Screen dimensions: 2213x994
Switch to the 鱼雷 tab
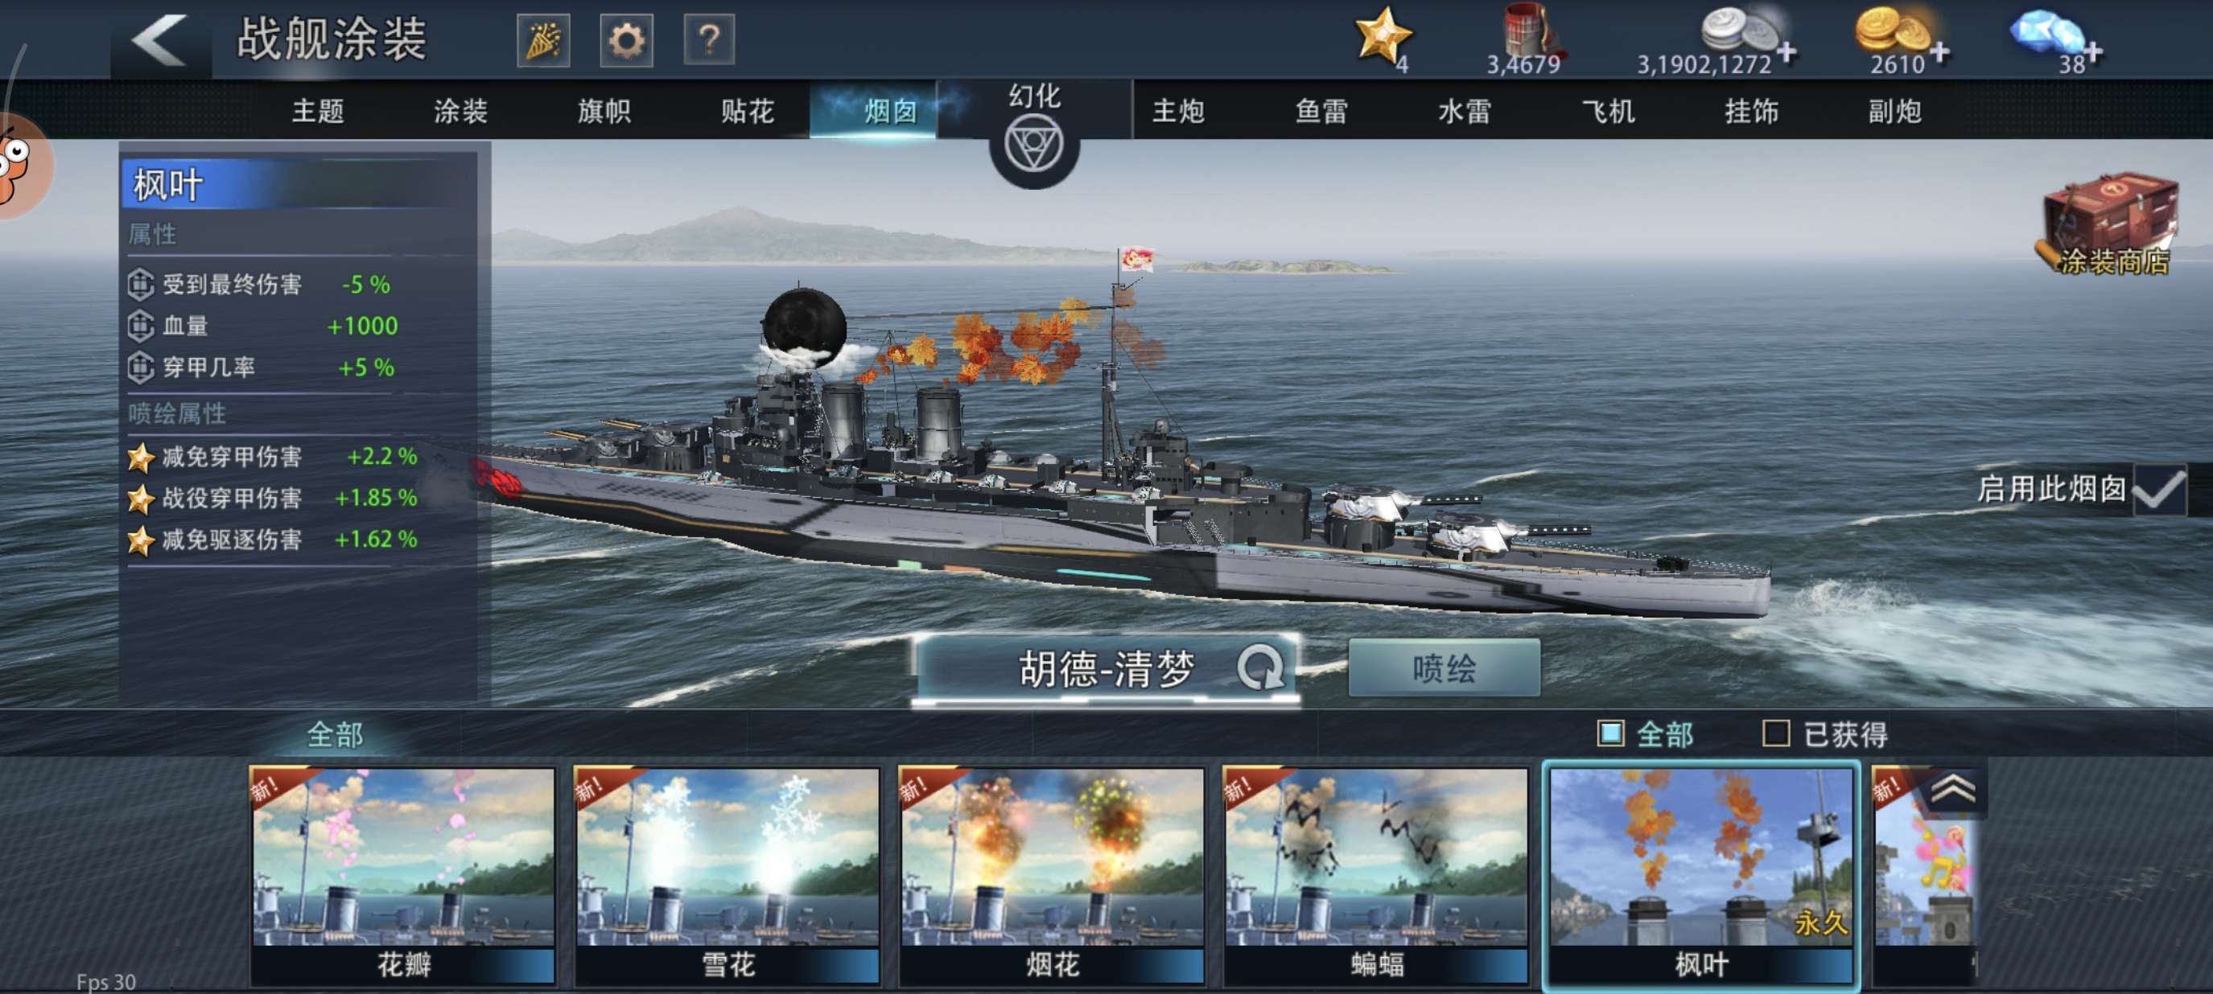click(x=1321, y=111)
